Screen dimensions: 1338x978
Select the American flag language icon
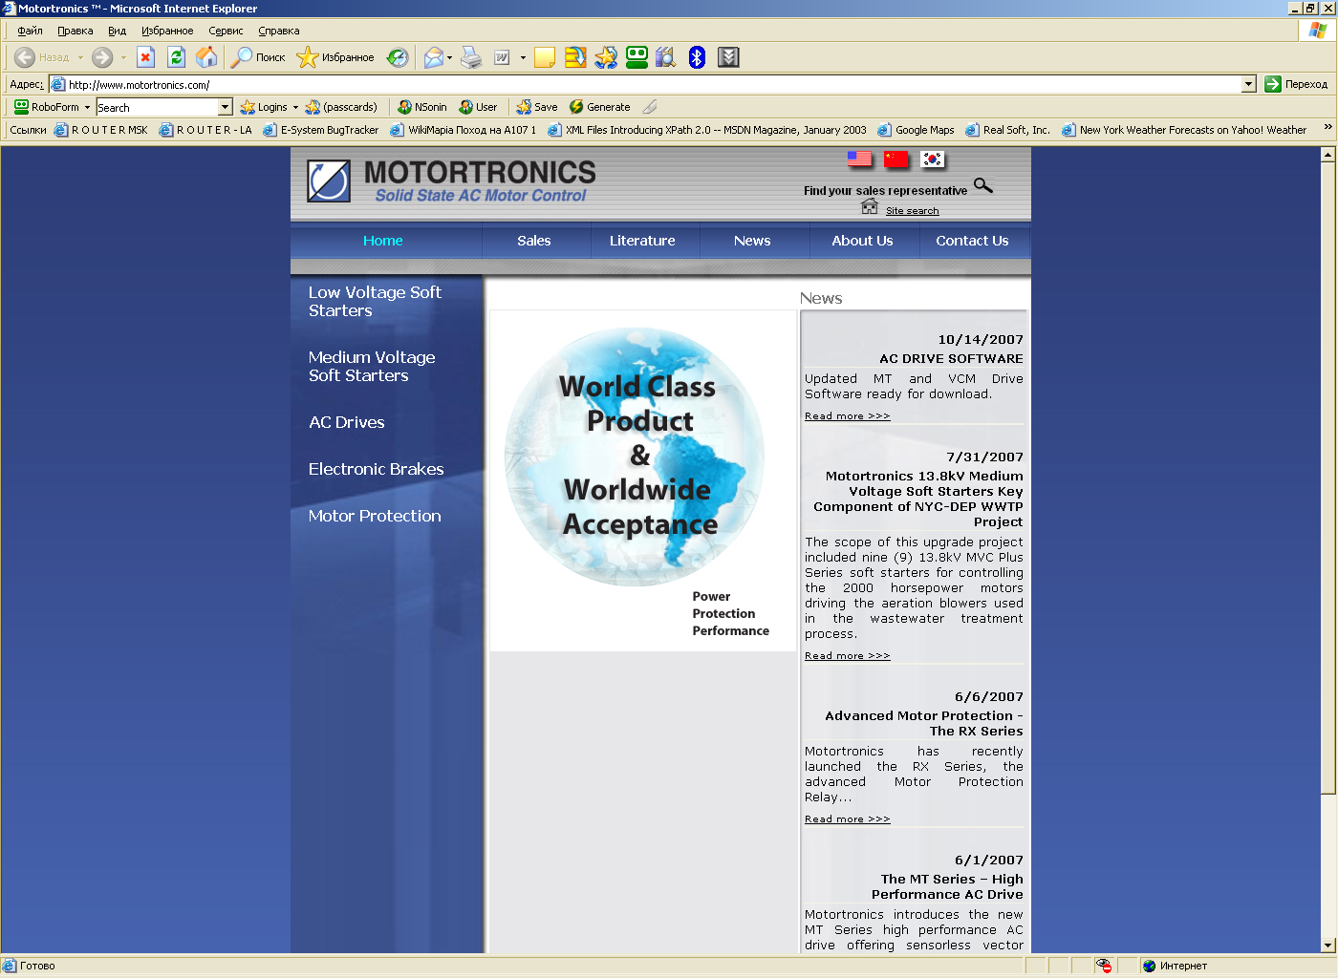click(x=857, y=159)
